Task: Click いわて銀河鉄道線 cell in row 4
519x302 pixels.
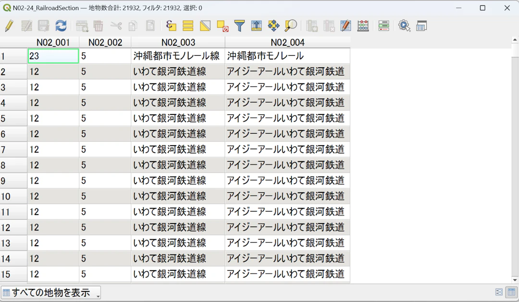Action: [178, 102]
